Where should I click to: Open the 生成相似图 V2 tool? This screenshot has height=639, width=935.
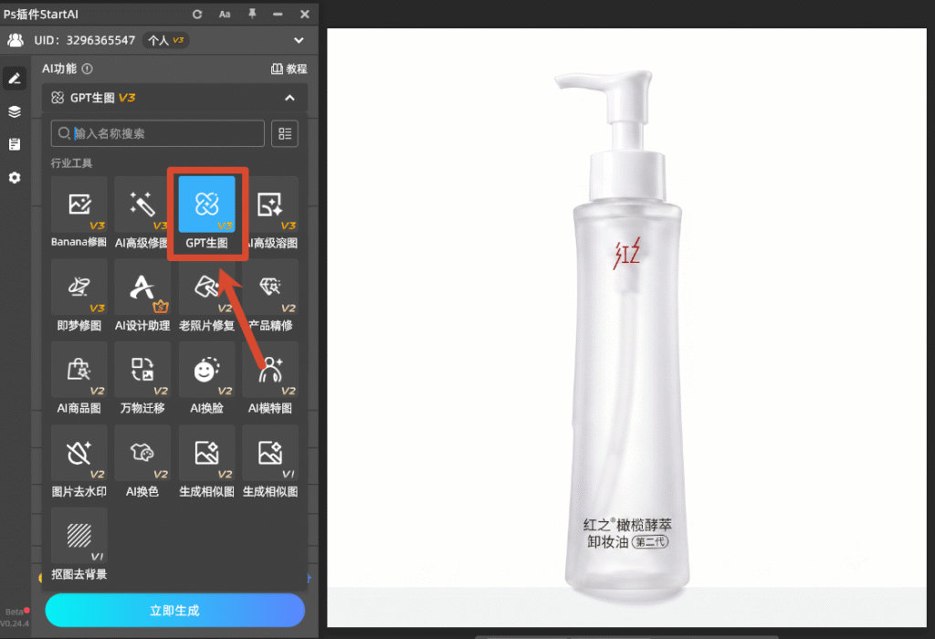pyautogui.click(x=207, y=462)
